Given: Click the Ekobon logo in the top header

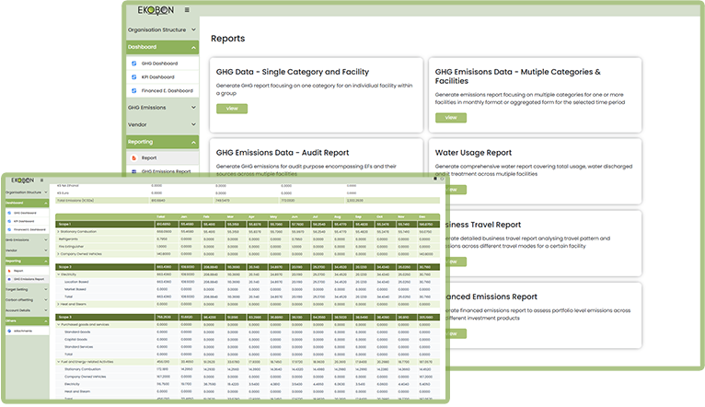Looking at the screenshot, I should [x=156, y=10].
